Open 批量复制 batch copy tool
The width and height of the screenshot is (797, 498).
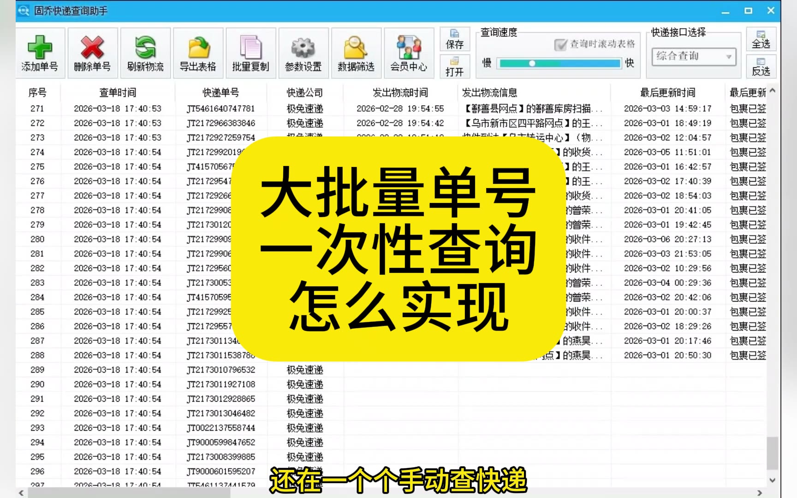(250, 53)
